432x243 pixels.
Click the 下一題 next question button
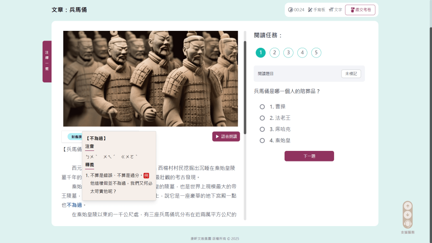309,156
